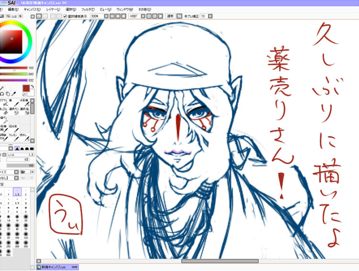Open the 編集 (Edit) menu

(x=13, y=10)
